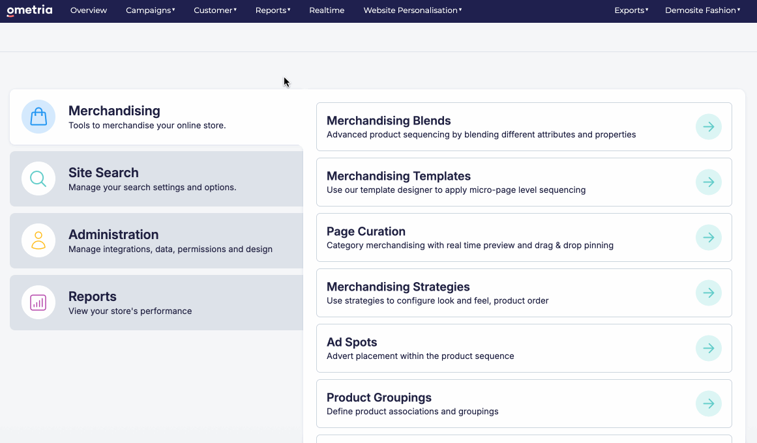Click 'Category merchandising with real time preview' description

[x=470, y=245]
